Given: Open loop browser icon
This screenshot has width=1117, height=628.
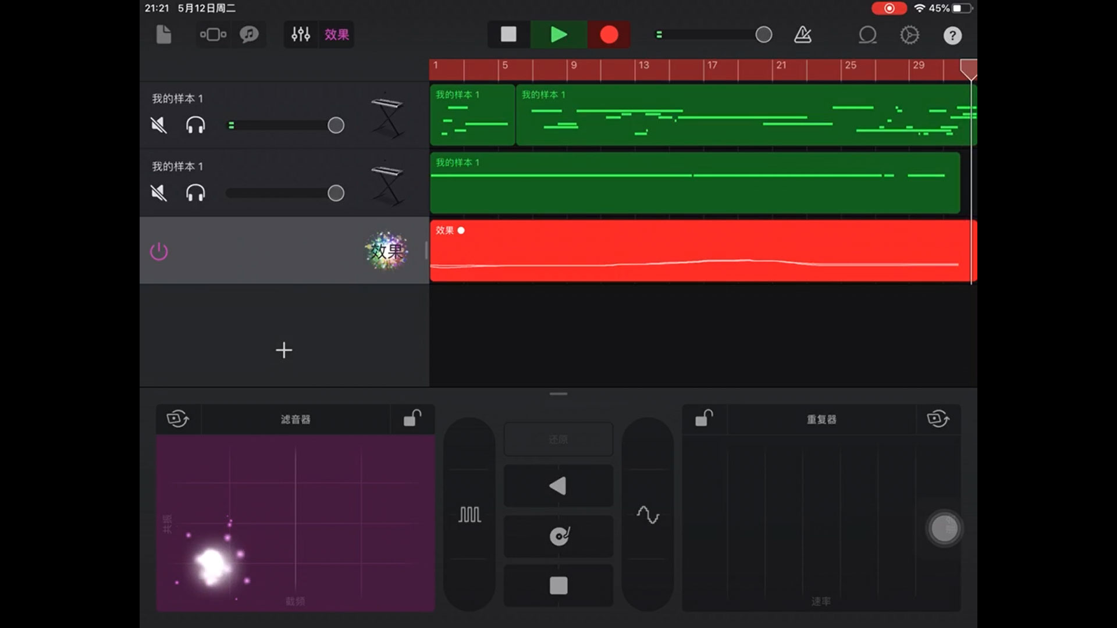Looking at the screenshot, I should [x=867, y=35].
